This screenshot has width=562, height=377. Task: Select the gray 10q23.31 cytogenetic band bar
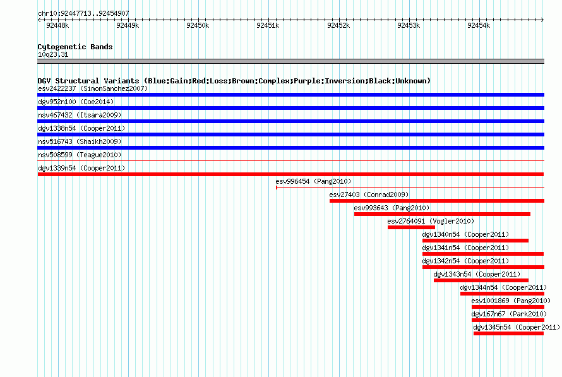pyautogui.click(x=290, y=61)
